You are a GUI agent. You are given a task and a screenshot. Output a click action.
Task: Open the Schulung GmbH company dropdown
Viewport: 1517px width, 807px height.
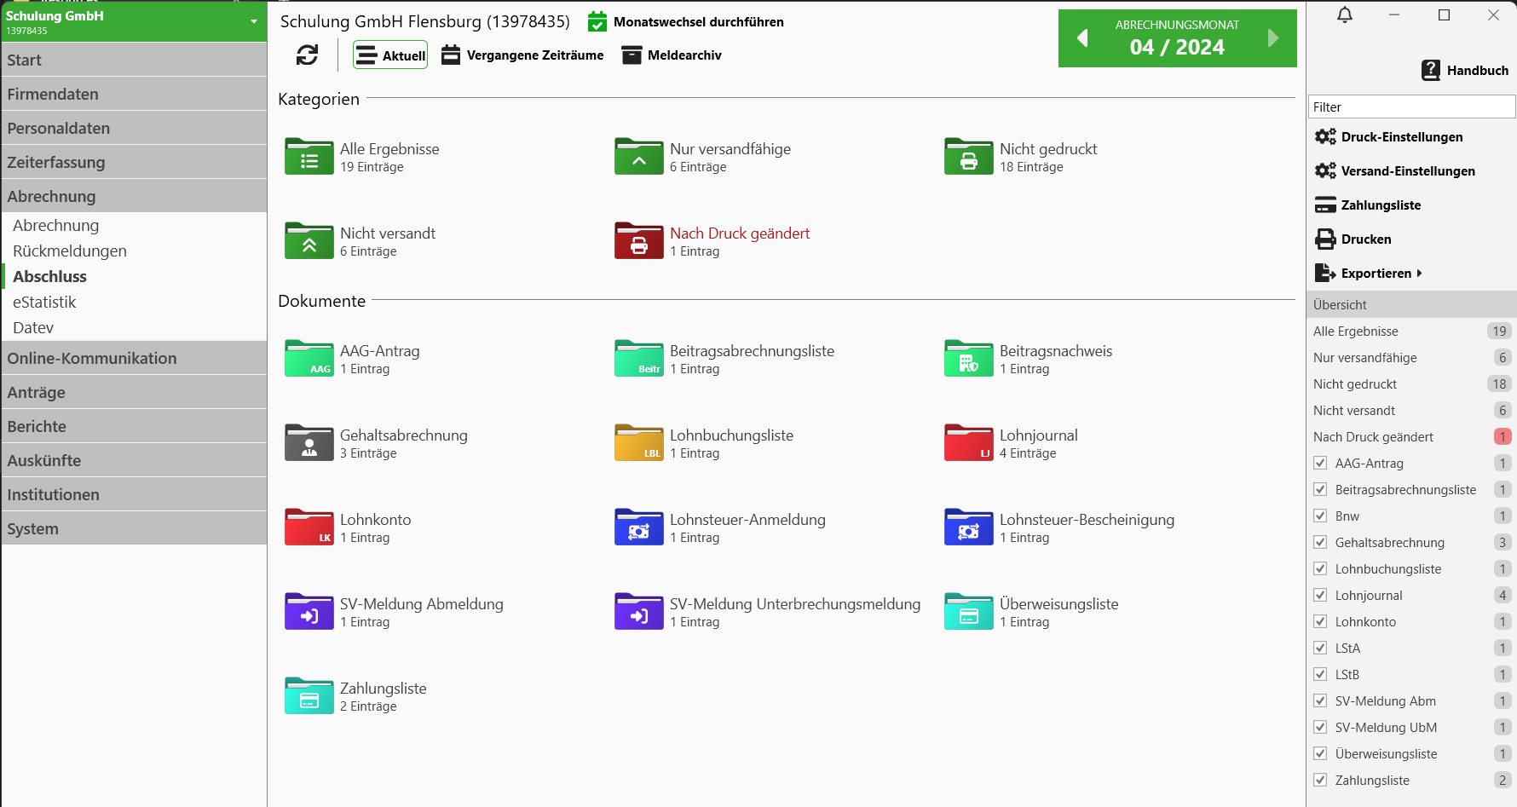click(x=253, y=21)
